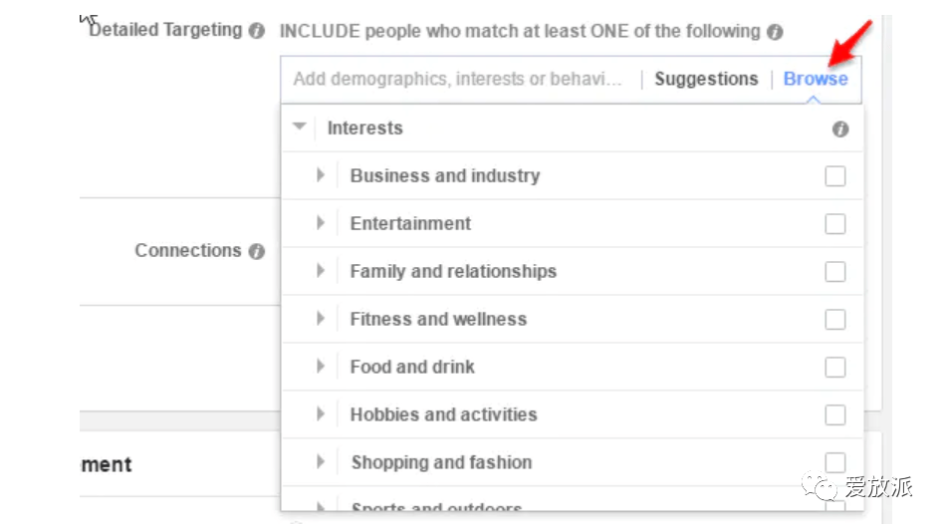Open the Suggestions tab

(706, 79)
